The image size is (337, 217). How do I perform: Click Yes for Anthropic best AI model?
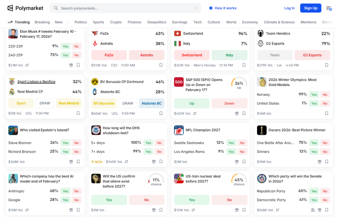pyautogui.click(x=65, y=191)
